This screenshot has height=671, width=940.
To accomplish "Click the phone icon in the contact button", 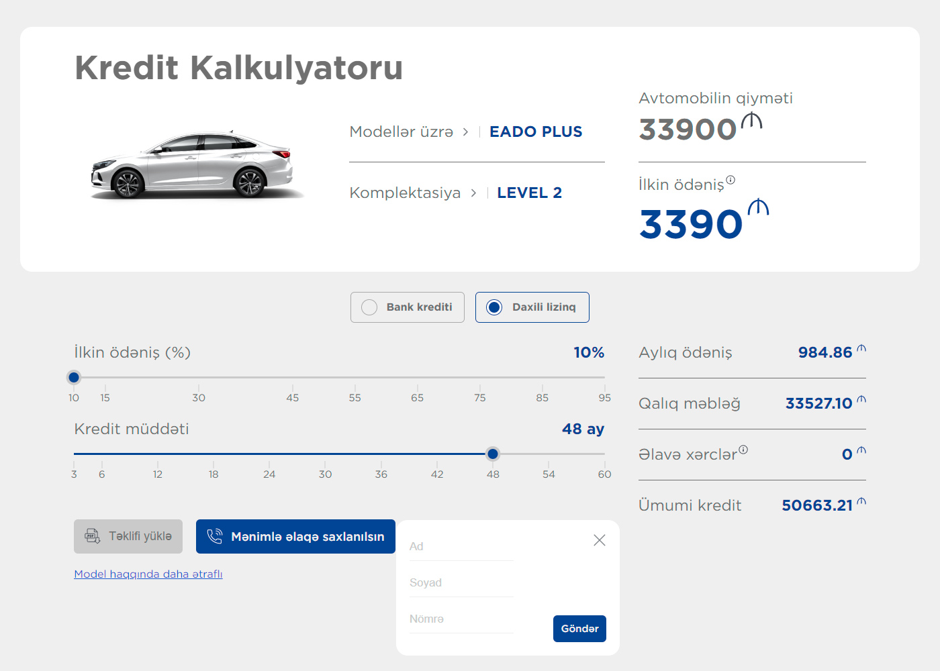I will 215,537.
